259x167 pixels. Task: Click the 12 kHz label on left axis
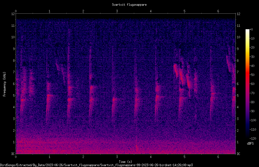click(13, 14)
